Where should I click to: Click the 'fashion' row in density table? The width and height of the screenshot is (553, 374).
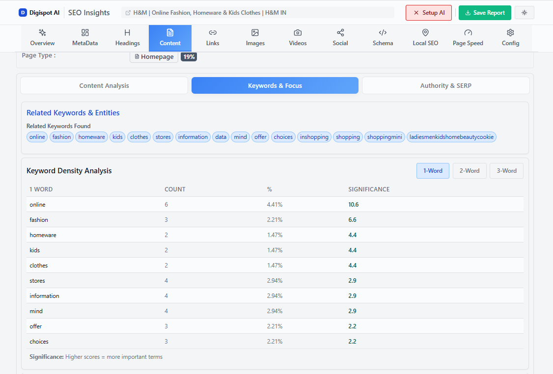[x=275, y=219]
